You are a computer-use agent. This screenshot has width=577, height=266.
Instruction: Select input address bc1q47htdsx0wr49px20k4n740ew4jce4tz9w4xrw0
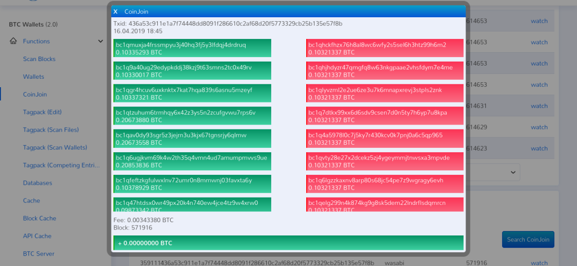[192, 204]
